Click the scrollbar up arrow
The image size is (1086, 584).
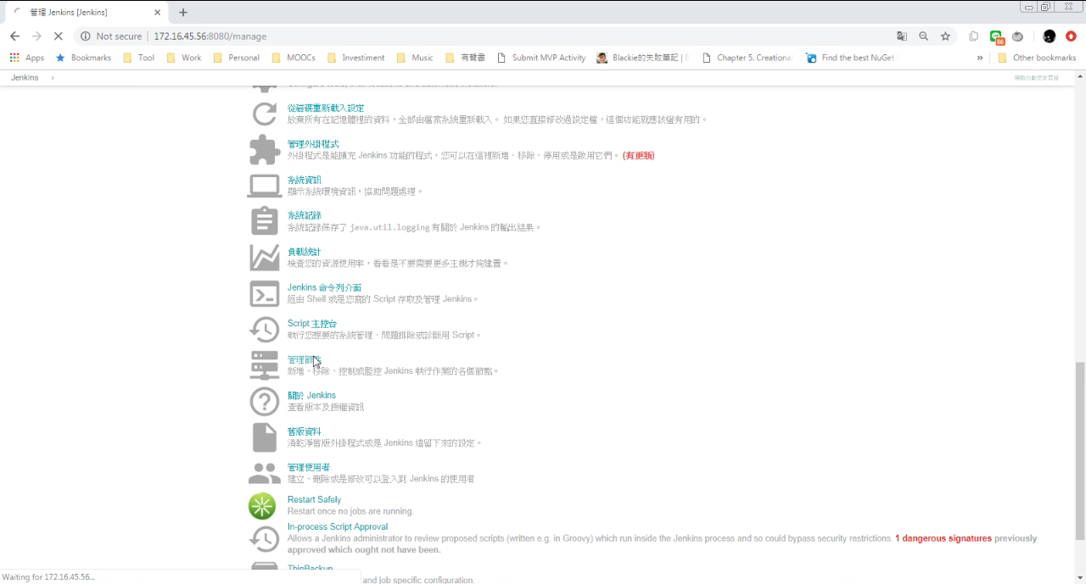[x=1080, y=76]
